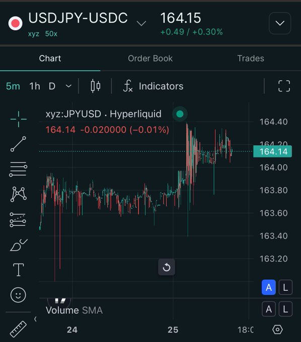Click the green market status dot

(180, 114)
